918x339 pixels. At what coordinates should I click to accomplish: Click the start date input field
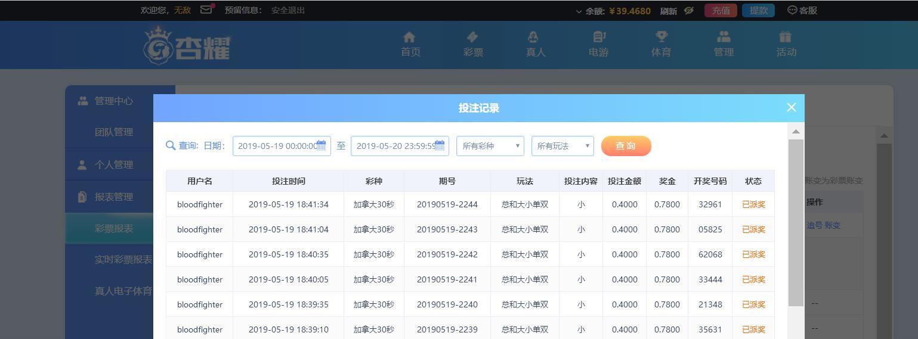[282, 146]
